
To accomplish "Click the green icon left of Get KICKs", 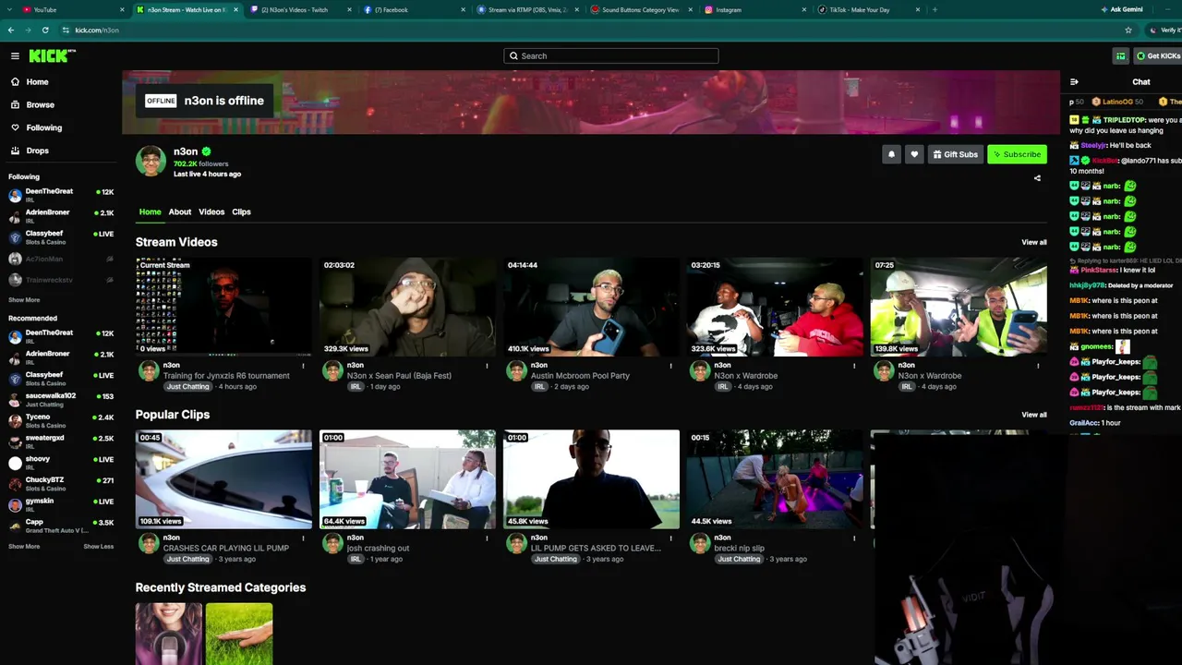I will (x=1121, y=56).
